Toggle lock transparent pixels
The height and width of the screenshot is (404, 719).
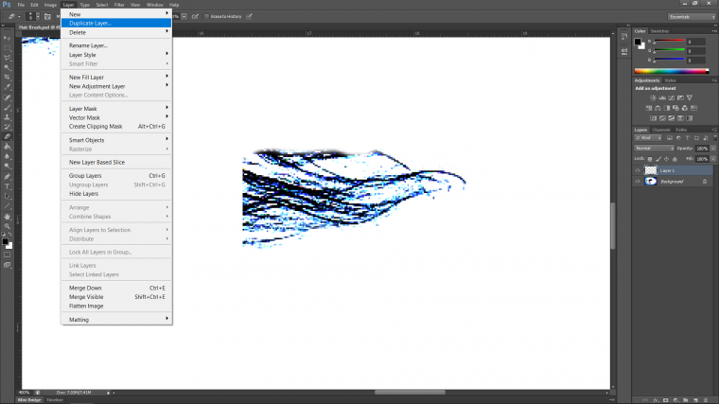tap(650, 159)
